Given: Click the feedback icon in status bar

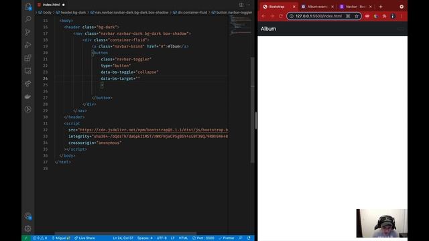Looking at the screenshot, I should [240, 238].
